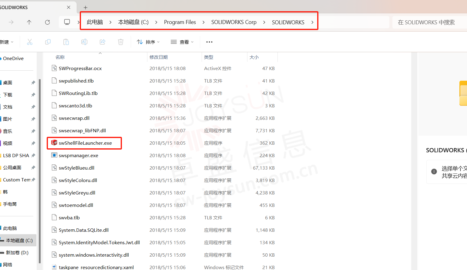467x270 pixels.
Task: Select the swspmanager.exe file icon
Action: point(54,155)
